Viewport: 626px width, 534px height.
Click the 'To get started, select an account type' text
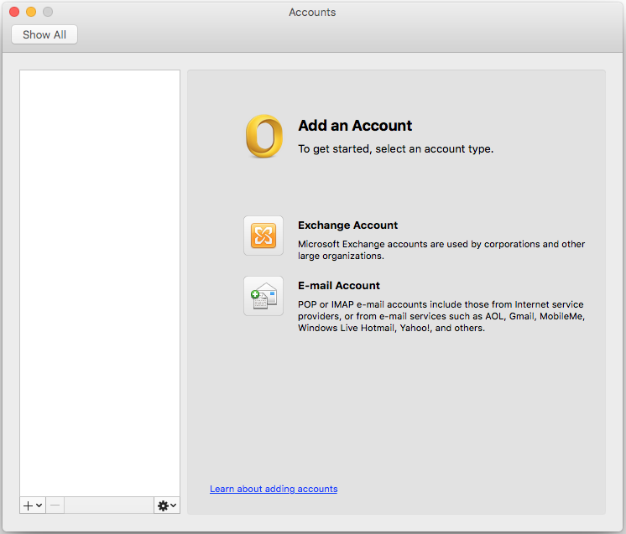click(395, 148)
